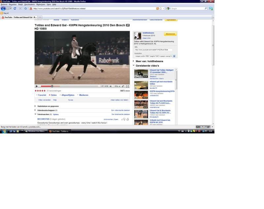Viewport: 264px width, 209px height.
Task: Open the Geschiedenis menu
Action: coord(29,5)
